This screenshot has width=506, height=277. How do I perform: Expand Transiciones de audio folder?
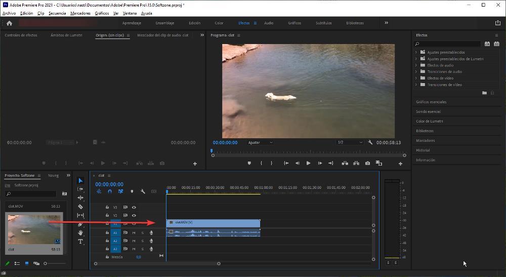tap(416, 72)
